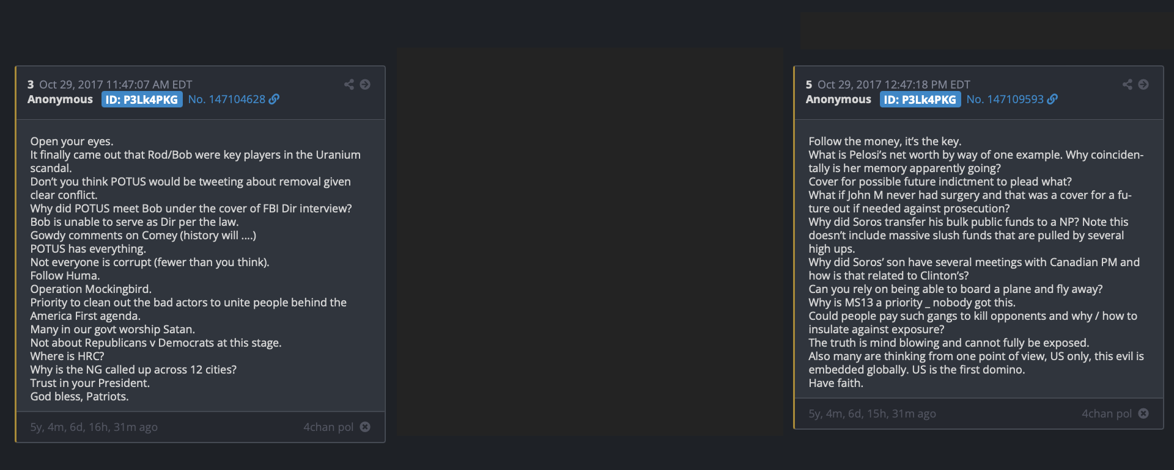Image resolution: width=1174 pixels, height=470 pixels.
Task: Click 'Not about Republicans v Democrats' line
Action: tap(156, 342)
